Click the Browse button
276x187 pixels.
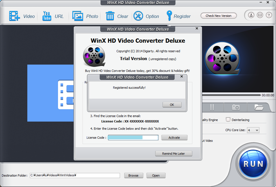133,175
